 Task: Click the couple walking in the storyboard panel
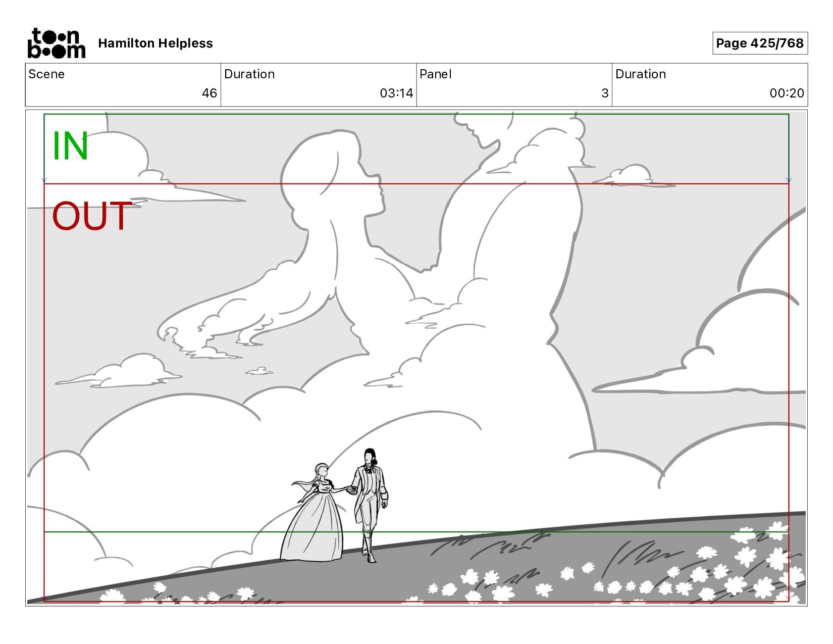tap(334, 506)
